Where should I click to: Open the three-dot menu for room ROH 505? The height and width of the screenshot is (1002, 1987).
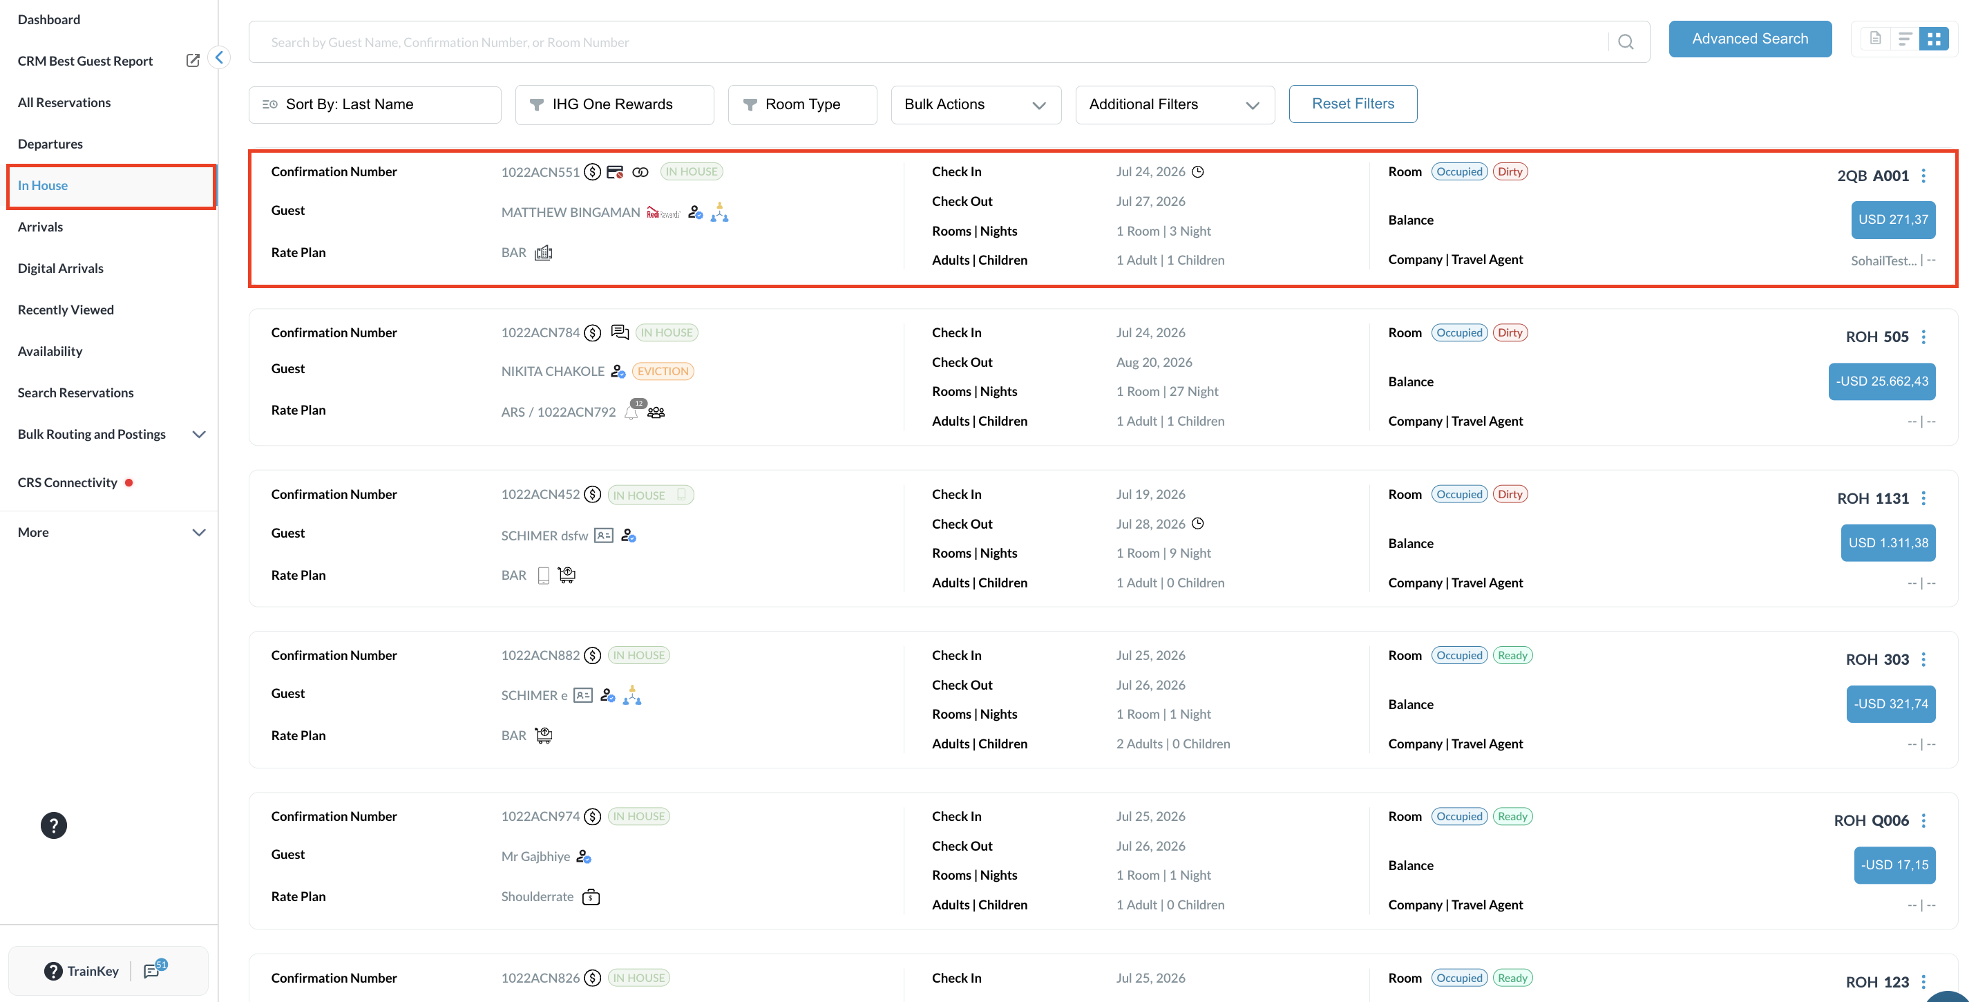pyautogui.click(x=1923, y=337)
